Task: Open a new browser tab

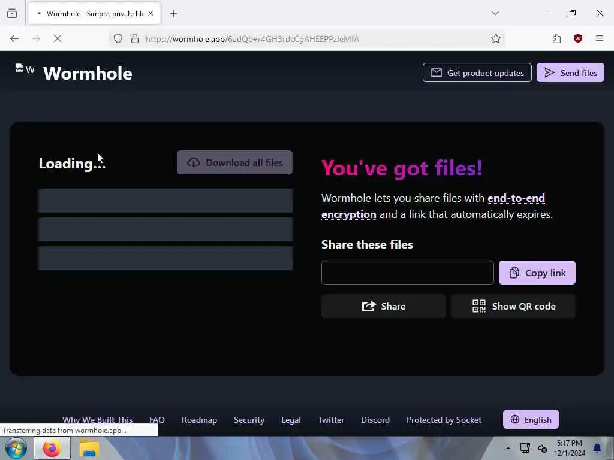Action: [x=173, y=14]
